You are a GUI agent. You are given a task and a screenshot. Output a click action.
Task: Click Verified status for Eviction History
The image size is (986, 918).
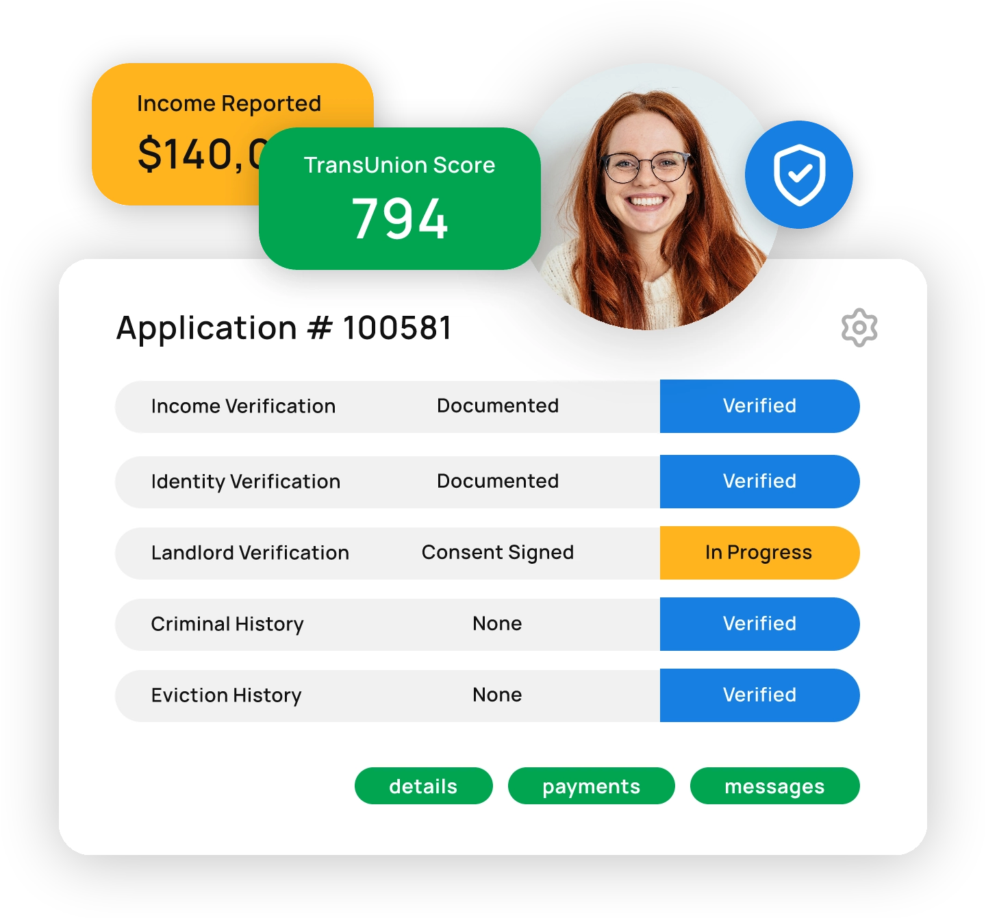pos(759,695)
